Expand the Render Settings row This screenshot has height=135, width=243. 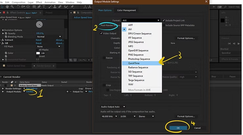3,89
